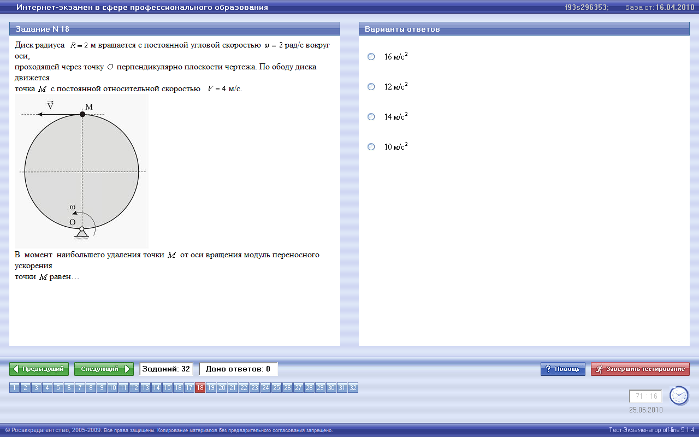The width and height of the screenshot is (699, 437).
Task: Go to question number 31
Action: 342,388
